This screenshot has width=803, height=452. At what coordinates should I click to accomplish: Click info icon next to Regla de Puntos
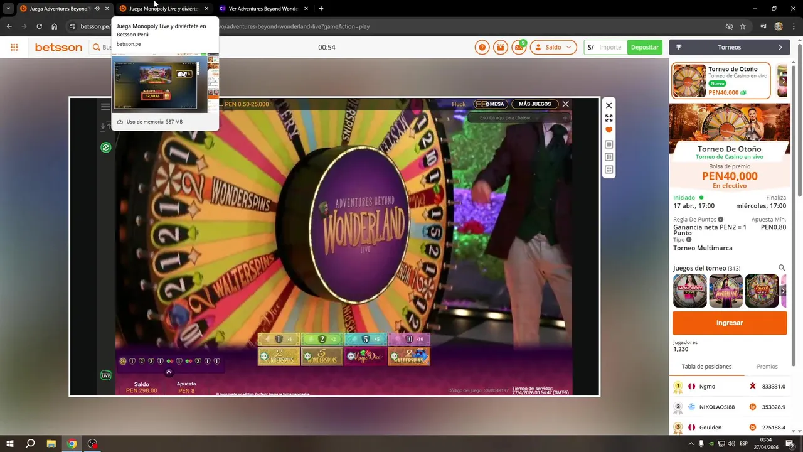coord(720,219)
